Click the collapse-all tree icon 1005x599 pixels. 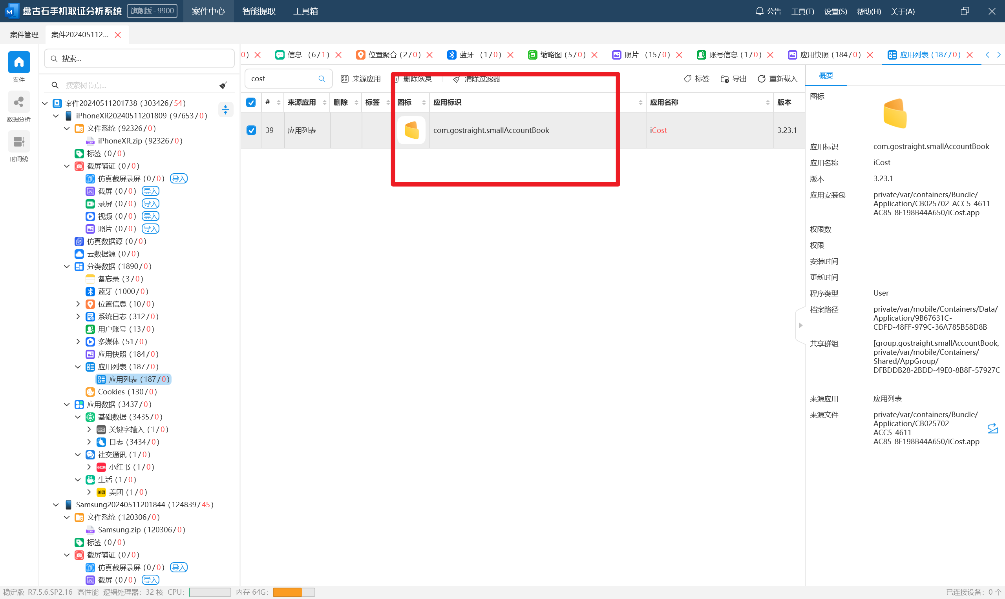click(225, 109)
